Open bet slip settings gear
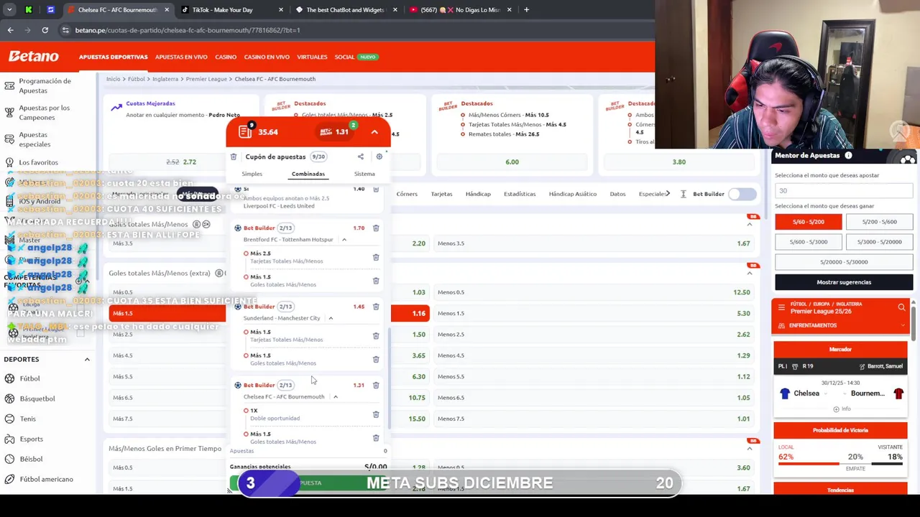Image resolution: width=920 pixels, height=517 pixels. (379, 157)
